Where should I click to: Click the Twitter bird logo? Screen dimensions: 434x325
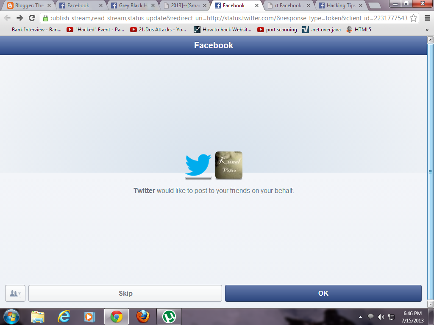pos(198,165)
